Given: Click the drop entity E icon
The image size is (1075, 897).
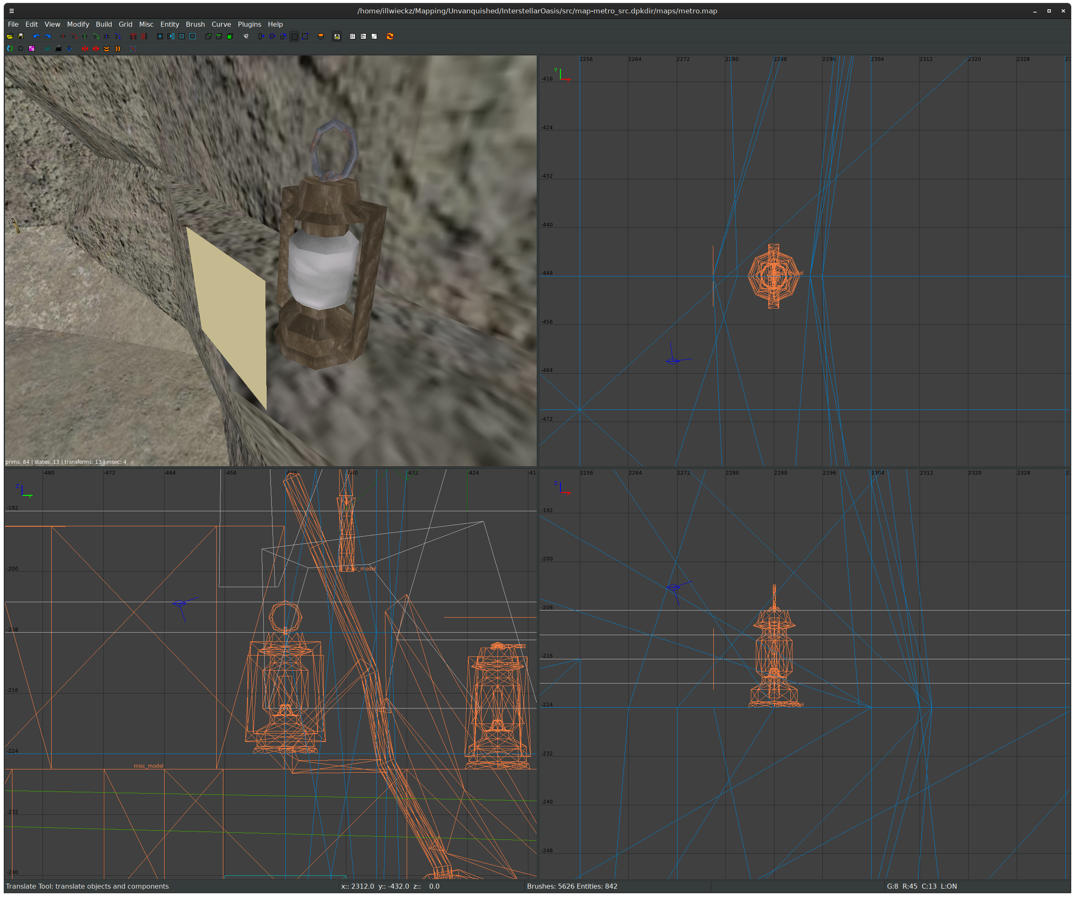Looking at the screenshot, I should point(69,49).
